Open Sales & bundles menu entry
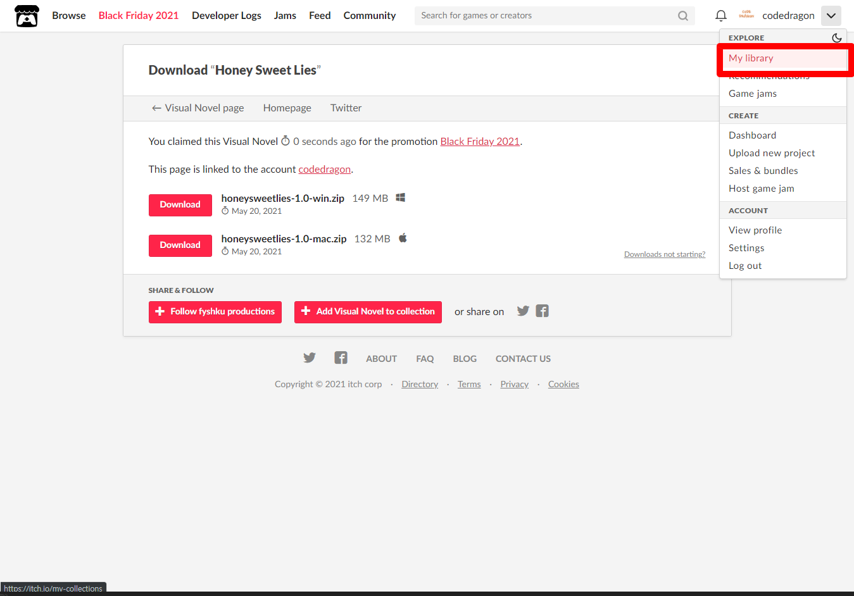854x596 pixels. (x=783, y=171)
